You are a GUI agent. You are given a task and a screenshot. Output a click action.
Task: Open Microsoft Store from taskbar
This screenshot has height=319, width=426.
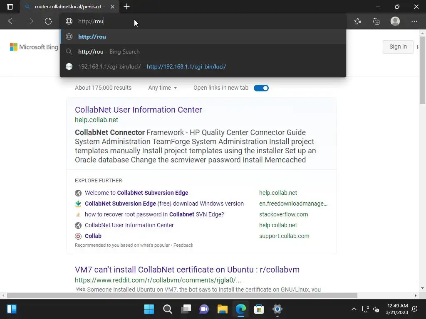click(x=259, y=309)
